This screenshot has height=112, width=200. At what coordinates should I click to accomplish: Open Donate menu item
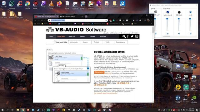(x=92, y=36)
